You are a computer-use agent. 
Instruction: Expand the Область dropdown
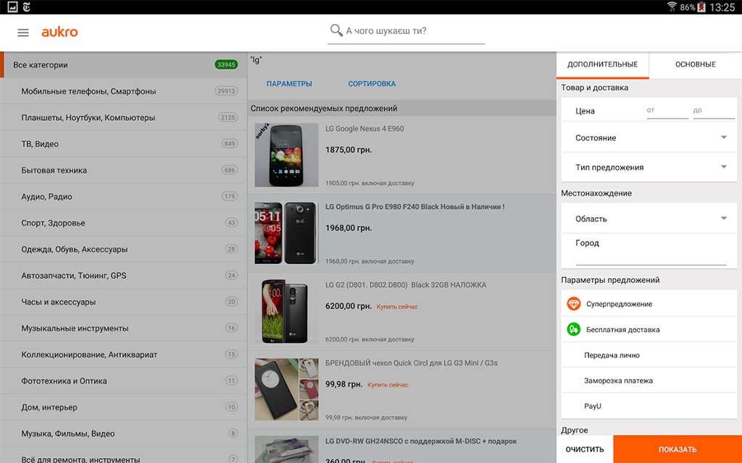pyautogui.click(x=649, y=218)
